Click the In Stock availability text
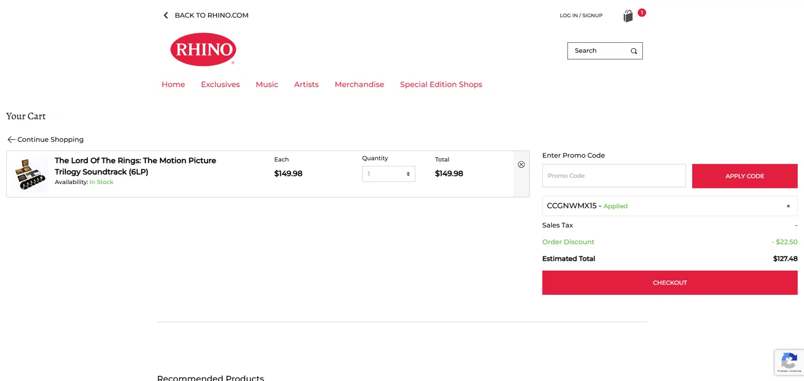Viewport: 804px width, 381px height. pos(101,182)
